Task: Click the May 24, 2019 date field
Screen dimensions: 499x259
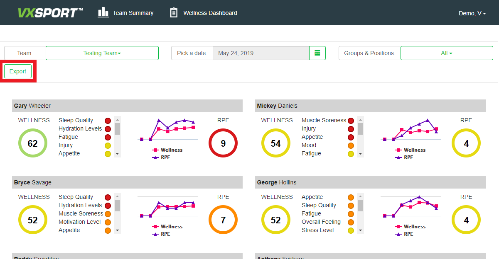Action: (x=261, y=53)
